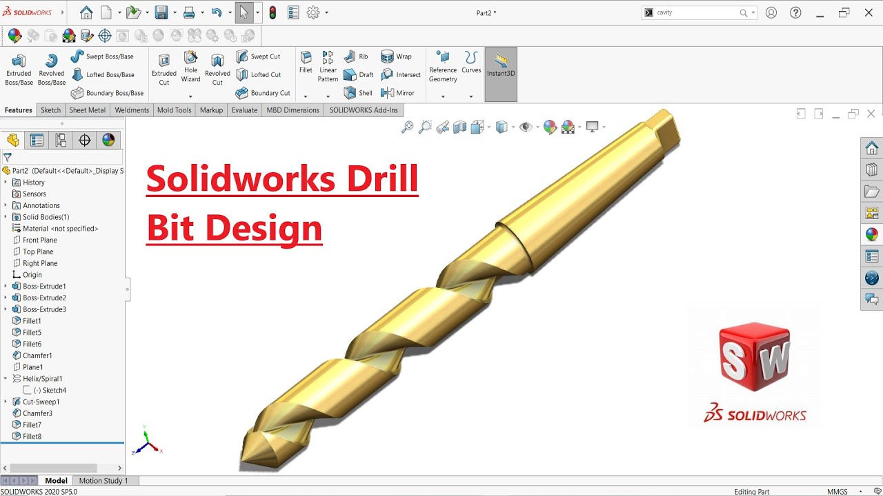The height and width of the screenshot is (496, 883).
Task: Select the Extruded Cut tool
Action: pyautogui.click(x=164, y=70)
